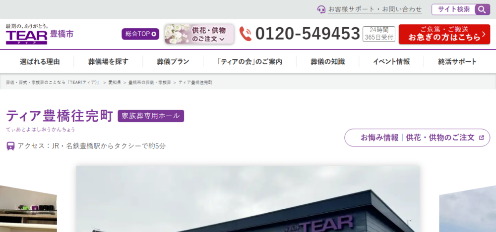Click phone number 0120-549453
Image resolution: width=496 pixels, height=232 pixels.
[x=308, y=34]
